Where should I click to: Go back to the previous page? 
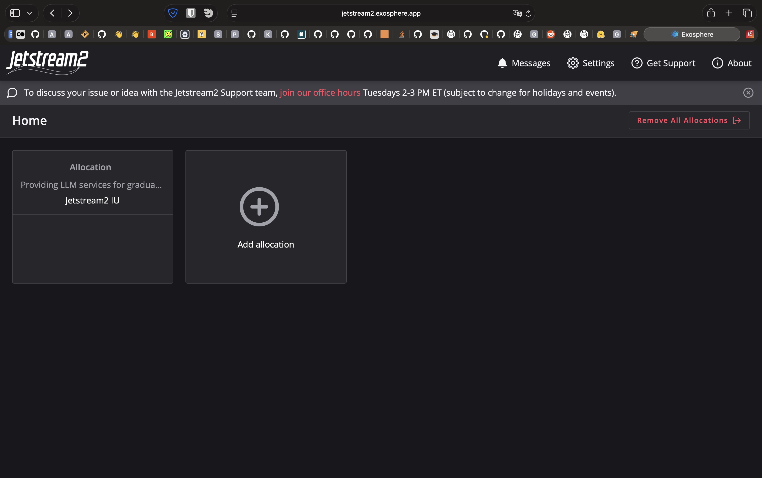(52, 13)
